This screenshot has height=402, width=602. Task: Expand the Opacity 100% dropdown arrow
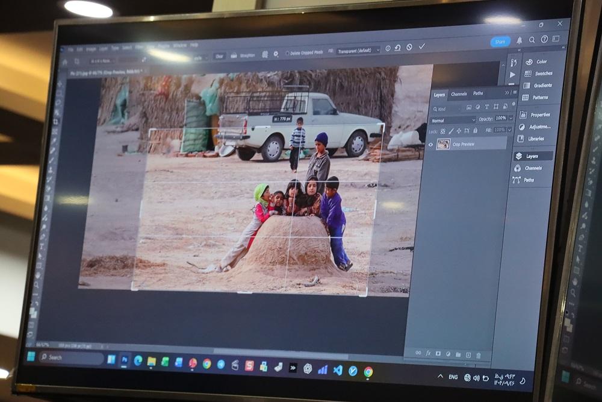(512, 119)
